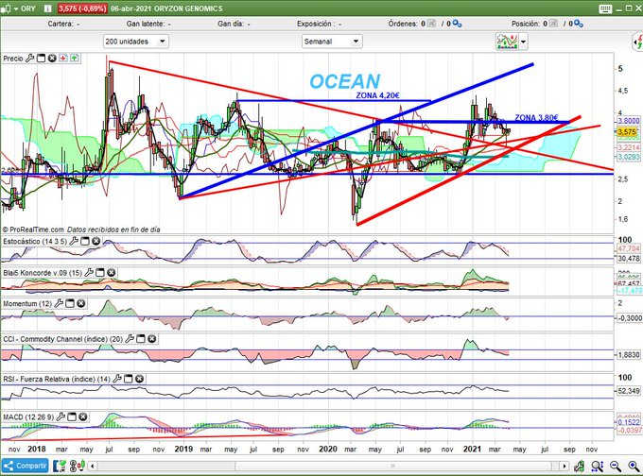Screen dimensions: 643x476
Task: Click the 2021 year label on time axis
Action: pos(472,449)
